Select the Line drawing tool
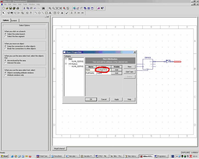Screen dimensions: 199x159 (43, 13)
